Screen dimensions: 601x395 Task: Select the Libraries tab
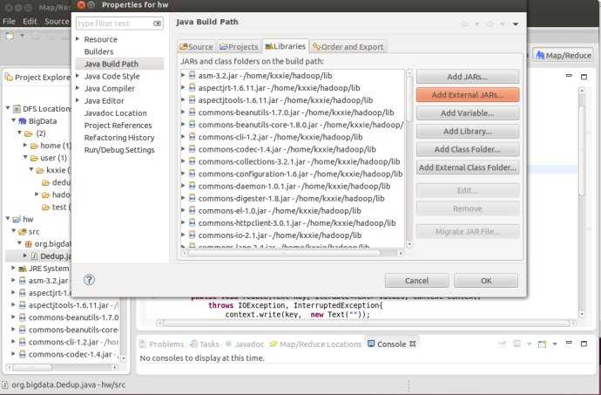(x=286, y=46)
